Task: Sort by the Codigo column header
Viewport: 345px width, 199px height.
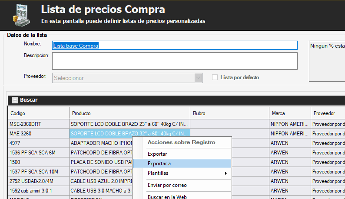Action: (38, 113)
